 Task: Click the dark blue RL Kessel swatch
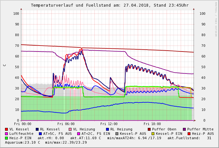pyautogui.click(x=37, y=129)
